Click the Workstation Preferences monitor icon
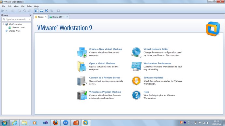Viewport: 225px width, 126px height. pos(136,66)
